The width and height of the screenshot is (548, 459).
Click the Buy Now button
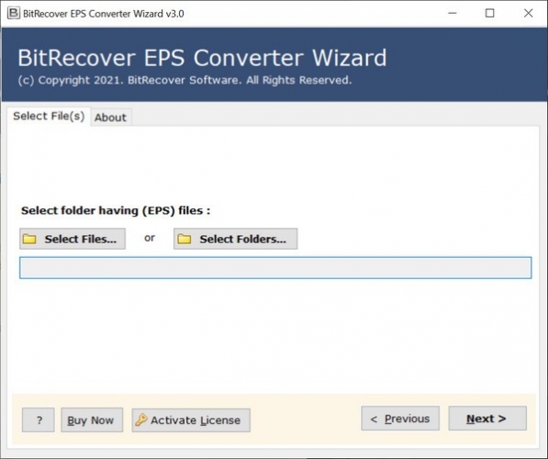pos(92,420)
